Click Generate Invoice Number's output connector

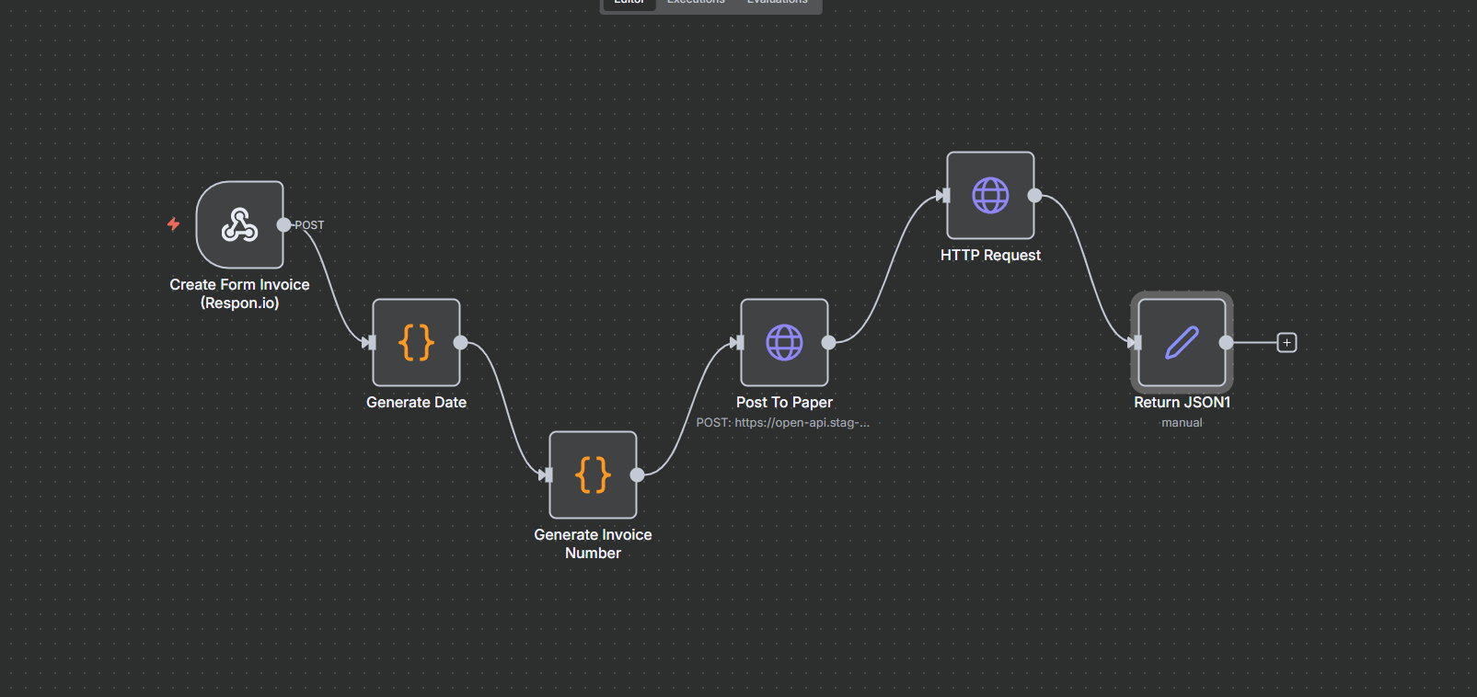[x=637, y=474]
